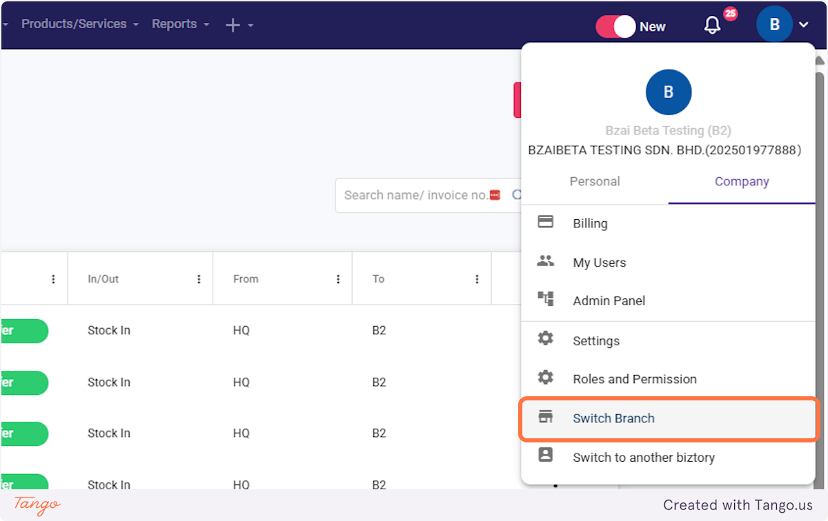Click the Settings gear icon
Viewport: 828px width, 521px height.
pos(546,339)
